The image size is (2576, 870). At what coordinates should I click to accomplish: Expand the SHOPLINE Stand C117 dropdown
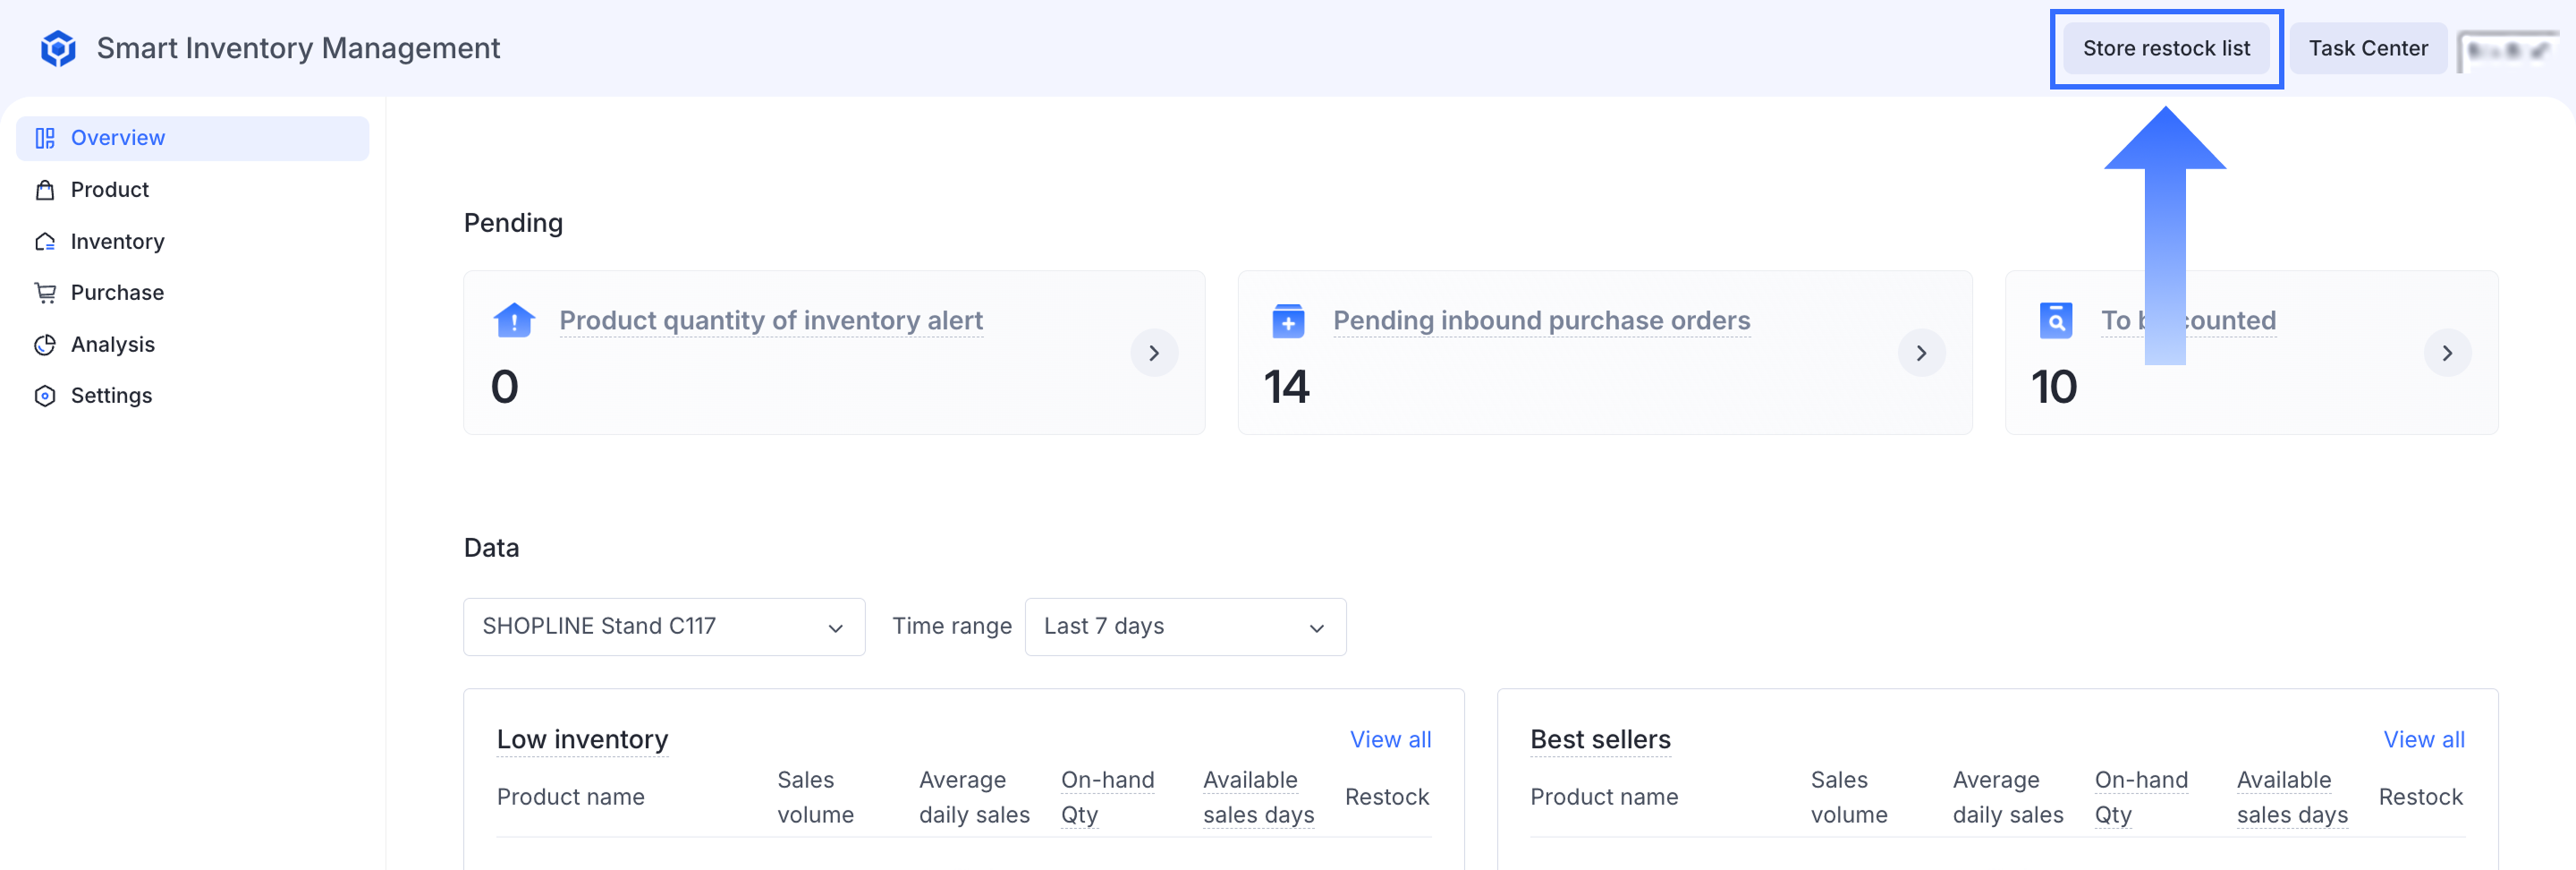point(663,627)
